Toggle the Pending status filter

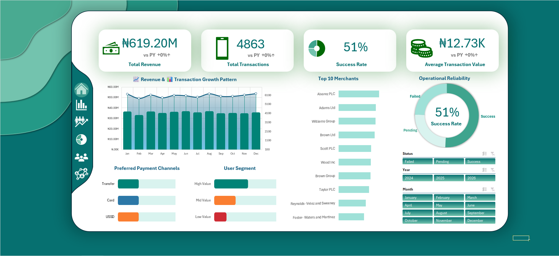pyautogui.click(x=449, y=162)
